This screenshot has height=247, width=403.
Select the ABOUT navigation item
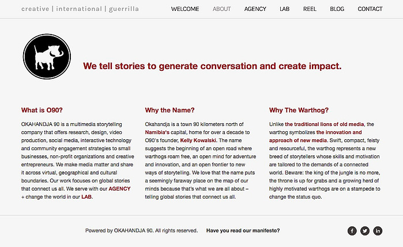221,9
